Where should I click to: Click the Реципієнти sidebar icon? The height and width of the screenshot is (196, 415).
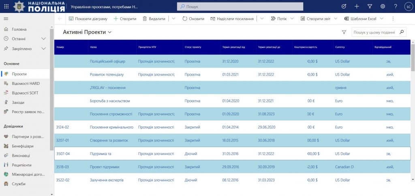(6, 165)
